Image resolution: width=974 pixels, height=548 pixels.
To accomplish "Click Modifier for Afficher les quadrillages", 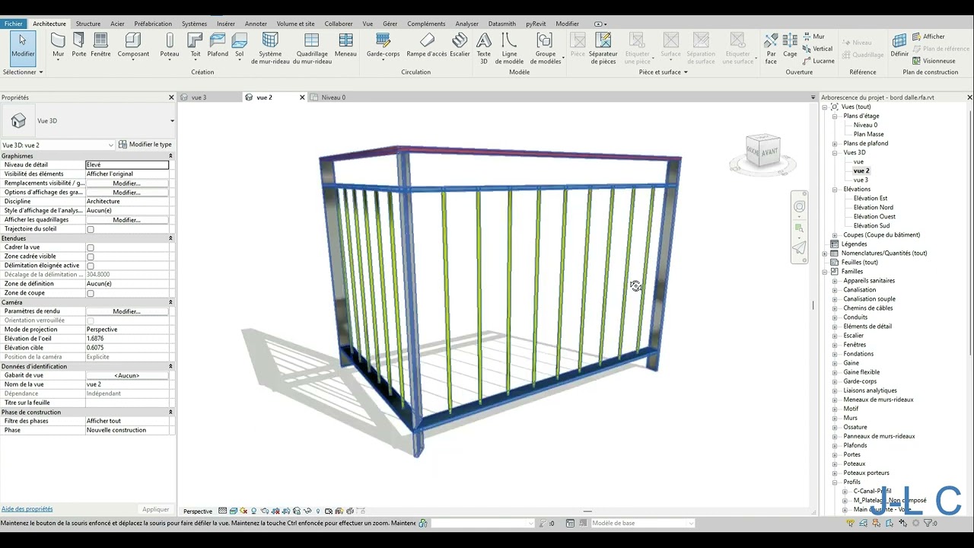I will tap(126, 220).
